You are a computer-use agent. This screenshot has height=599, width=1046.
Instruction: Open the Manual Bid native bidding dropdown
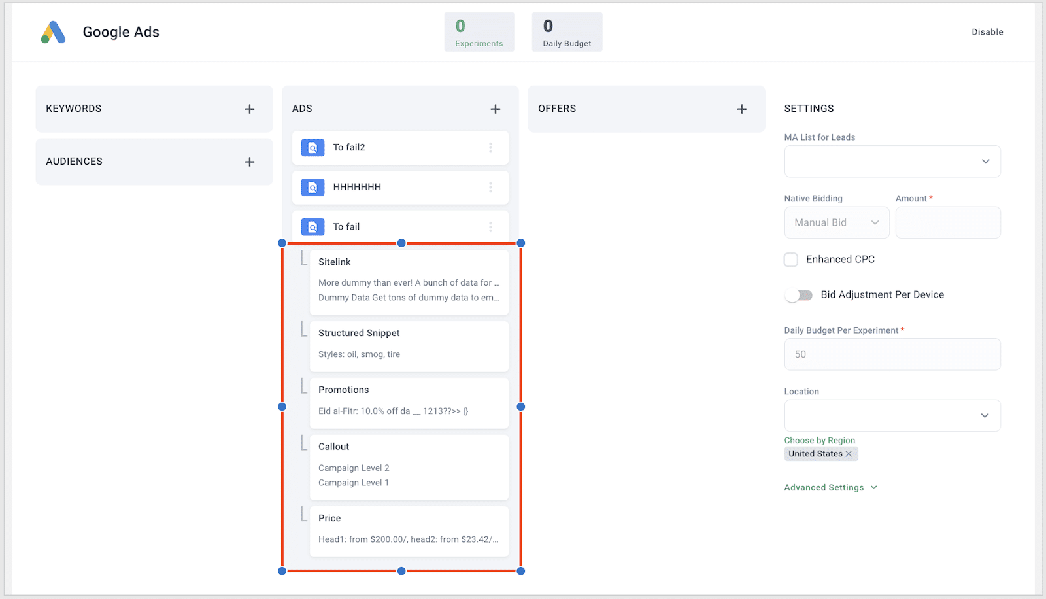coord(837,223)
